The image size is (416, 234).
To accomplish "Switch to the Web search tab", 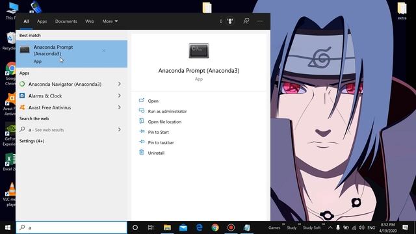I will (x=90, y=21).
